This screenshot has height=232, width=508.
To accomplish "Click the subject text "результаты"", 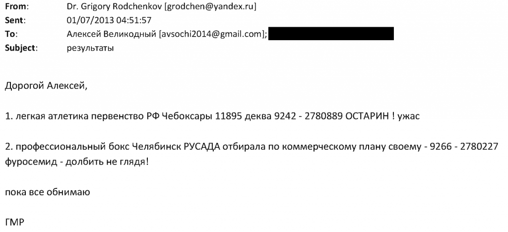I will [x=90, y=49].
